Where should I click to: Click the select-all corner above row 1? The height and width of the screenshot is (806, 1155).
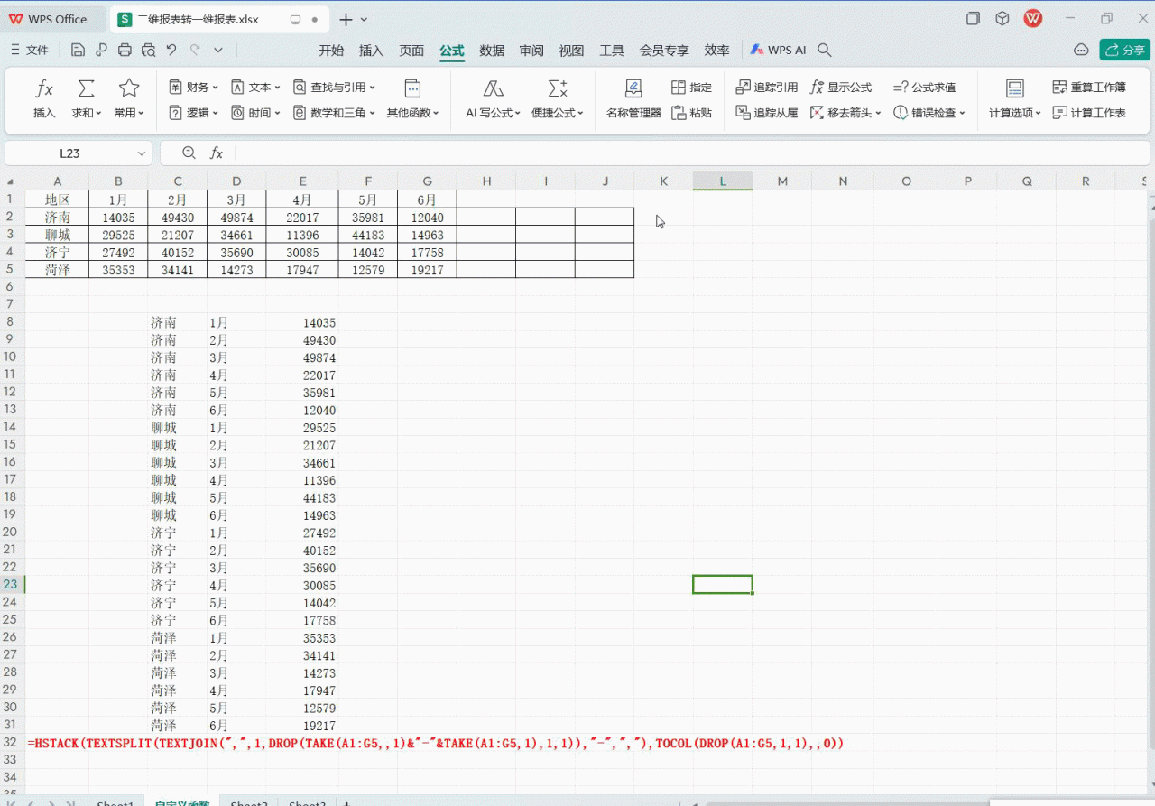12,181
